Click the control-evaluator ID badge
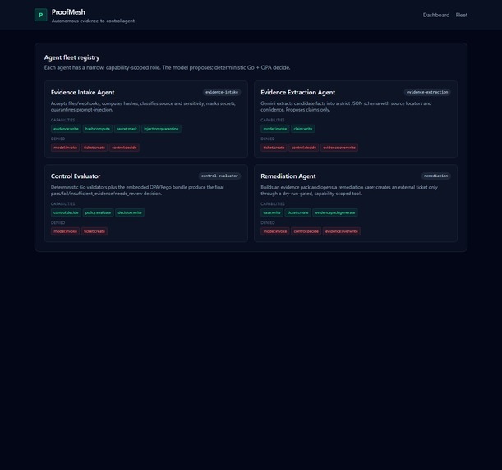Image resolution: width=502 pixels, height=470 pixels. (219, 176)
